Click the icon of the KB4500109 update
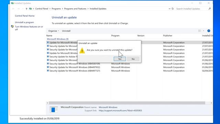Image resolution: width=220 pixels, height=124 pixels. coord(48,63)
